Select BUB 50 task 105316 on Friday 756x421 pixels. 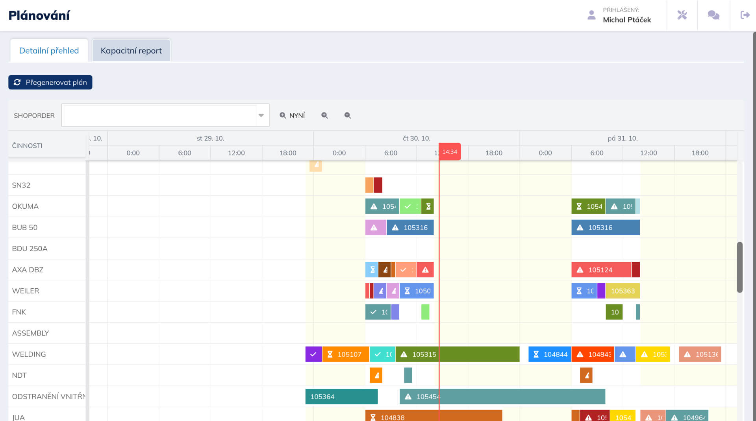606,227
